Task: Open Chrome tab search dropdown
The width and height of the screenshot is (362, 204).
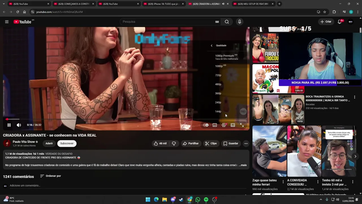Action: 4,4
